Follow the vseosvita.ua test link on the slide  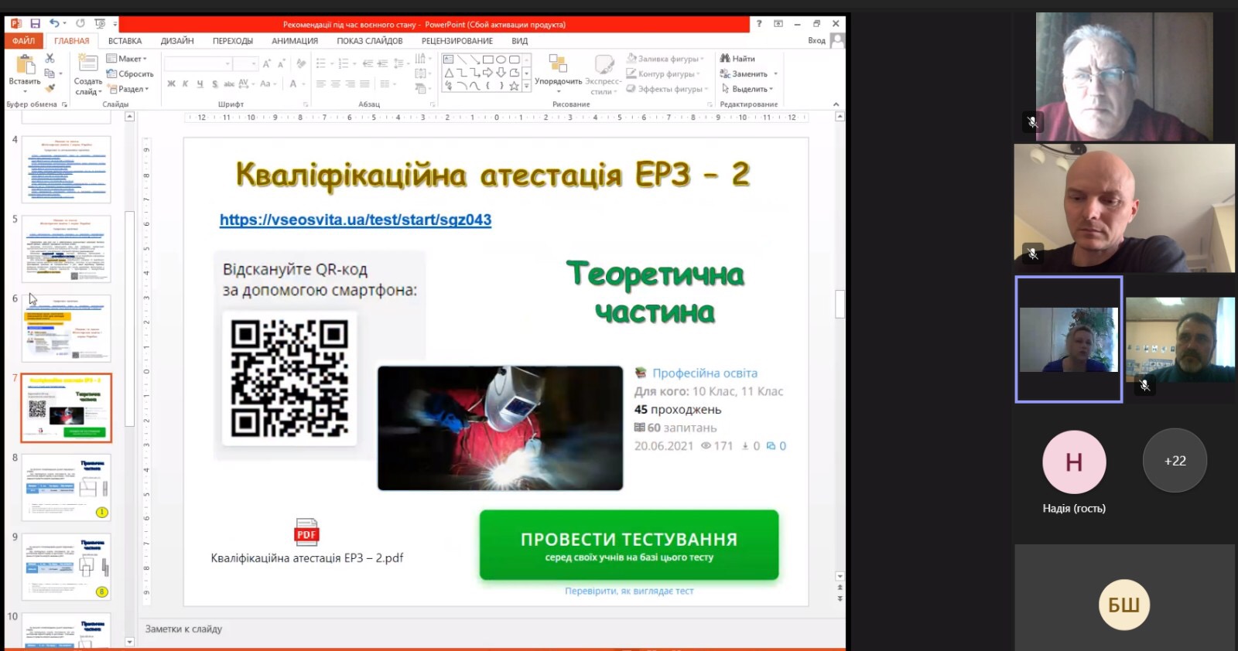point(355,220)
